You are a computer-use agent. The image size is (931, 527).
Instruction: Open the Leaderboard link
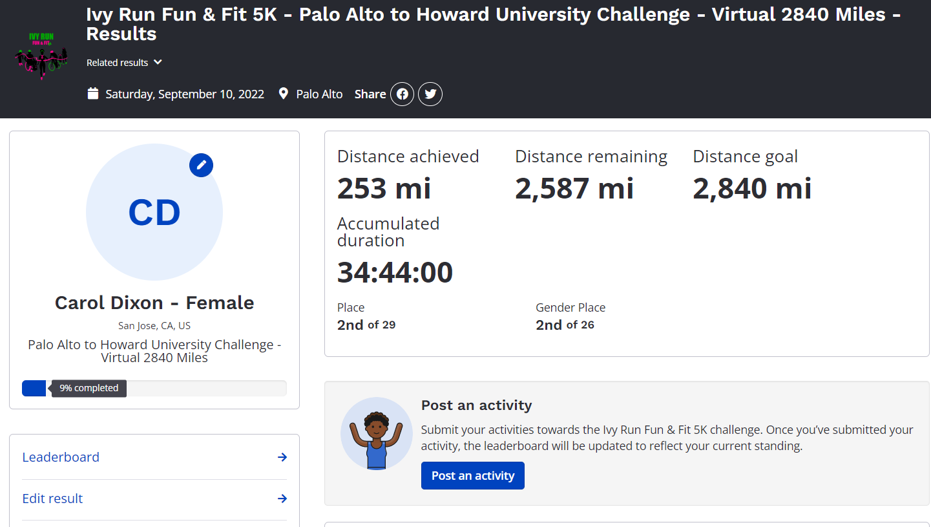[61, 457]
